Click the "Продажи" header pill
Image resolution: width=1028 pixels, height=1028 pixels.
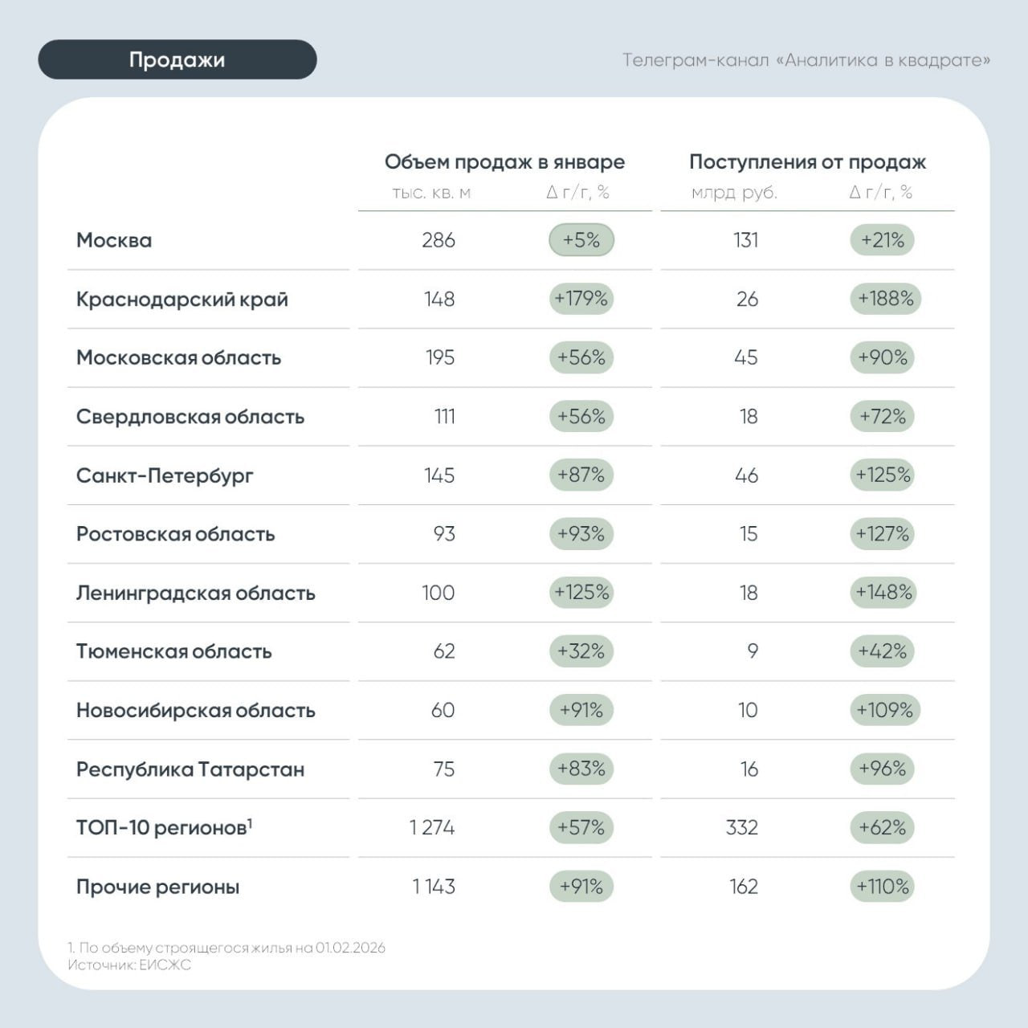click(177, 59)
